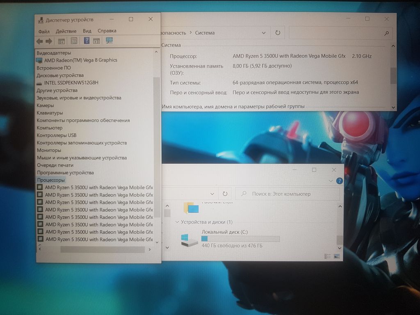The height and width of the screenshot is (315, 420).
Task: Click Device Manager horizontal scrollbar thumb
Action: point(103,249)
